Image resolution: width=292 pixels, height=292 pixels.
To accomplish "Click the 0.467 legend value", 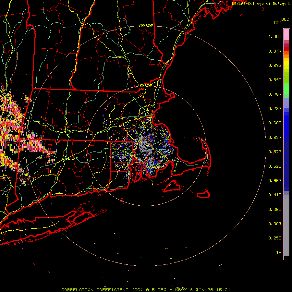I will (x=275, y=181).
